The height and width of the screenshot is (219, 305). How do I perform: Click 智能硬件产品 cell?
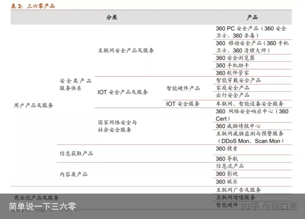[183, 88]
